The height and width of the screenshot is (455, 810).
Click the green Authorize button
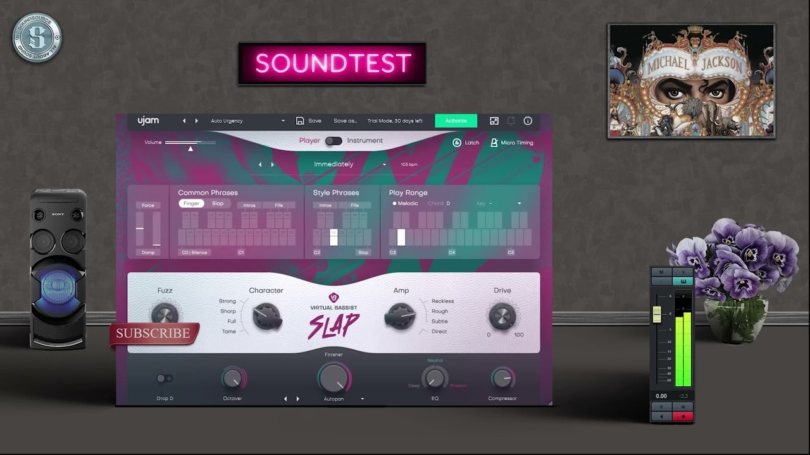coord(456,121)
